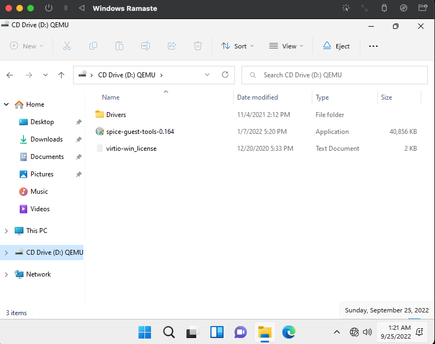This screenshot has width=435, height=344.
Task: Select the Drivers folder
Action: click(x=116, y=115)
